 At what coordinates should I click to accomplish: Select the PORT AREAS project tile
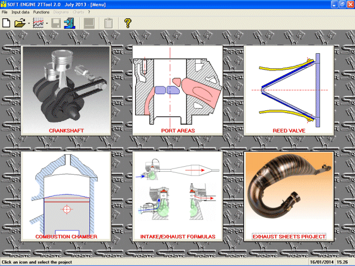(x=177, y=90)
